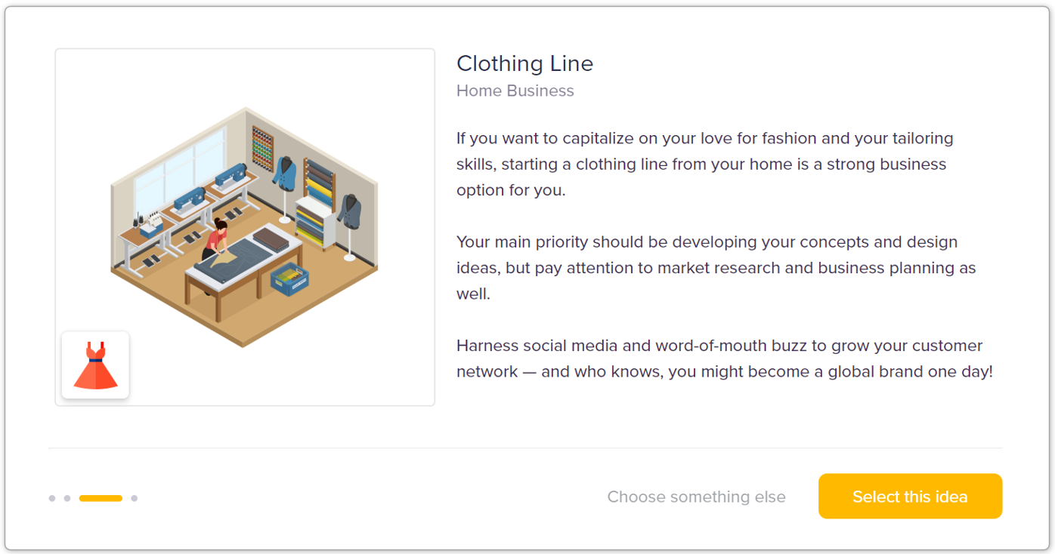Click the paragraph about fashion and tailoring skills
This screenshot has height=554, width=1055.
click(704, 164)
